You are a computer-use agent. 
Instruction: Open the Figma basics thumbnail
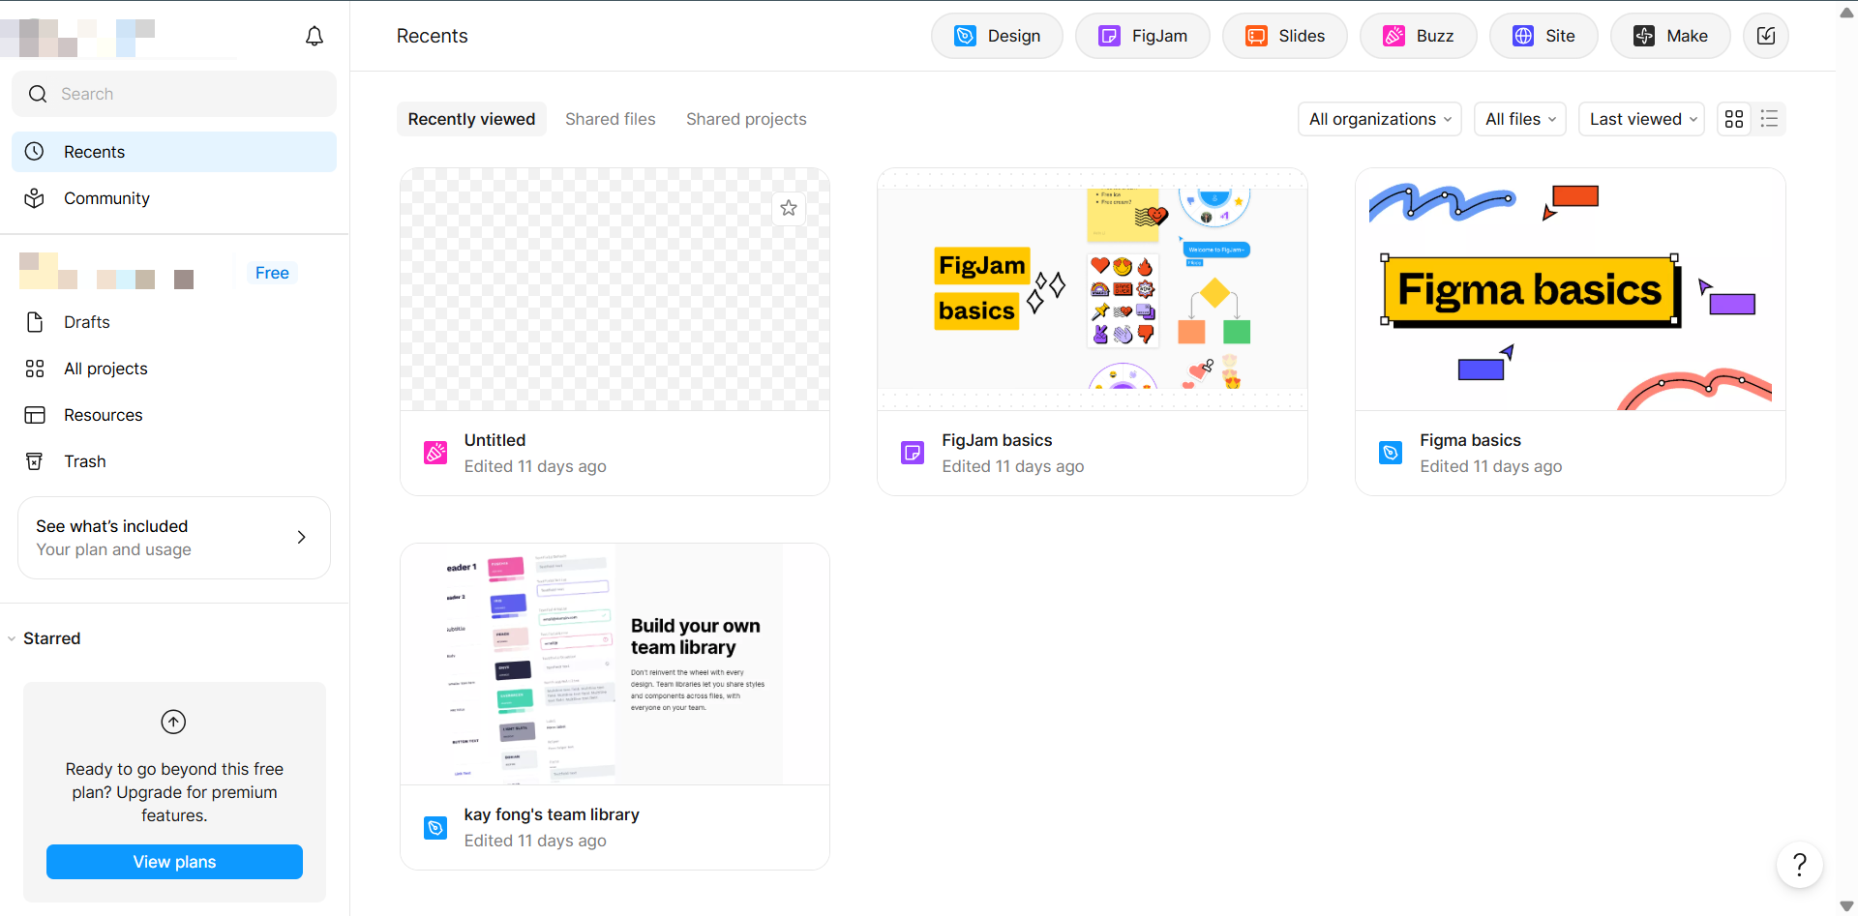1571,289
